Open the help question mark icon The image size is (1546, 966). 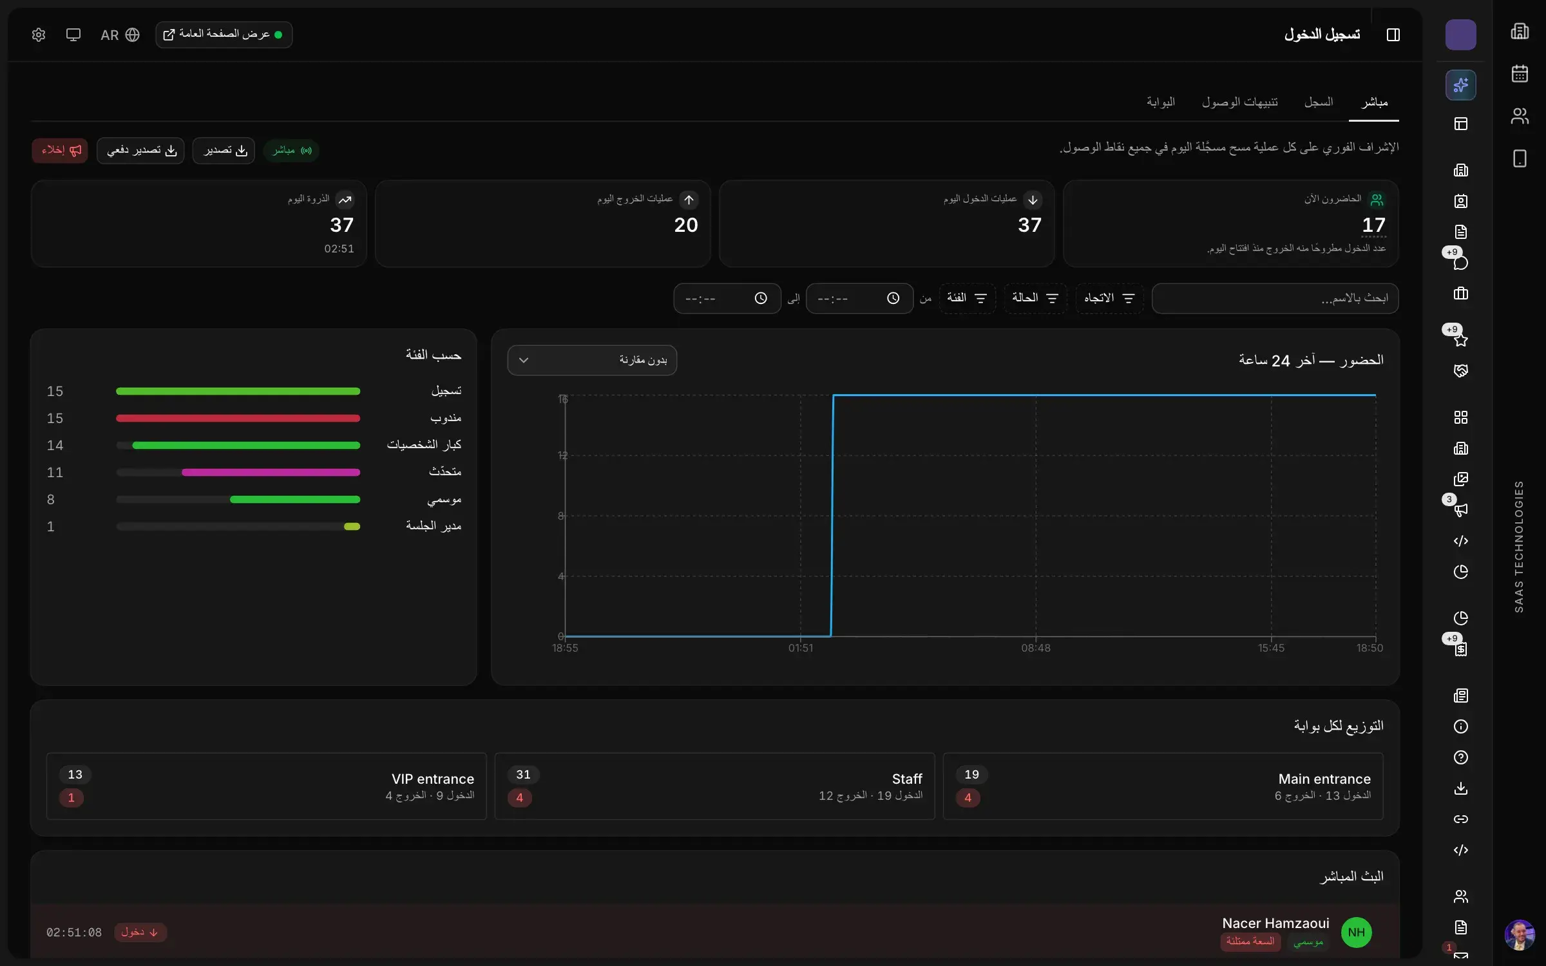(1460, 757)
